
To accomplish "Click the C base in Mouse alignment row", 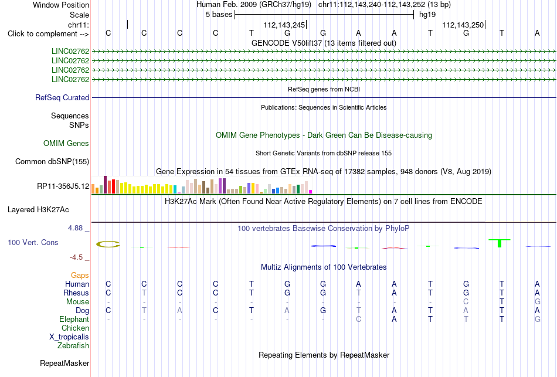I will pyautogui.click(x=466, y=302).
